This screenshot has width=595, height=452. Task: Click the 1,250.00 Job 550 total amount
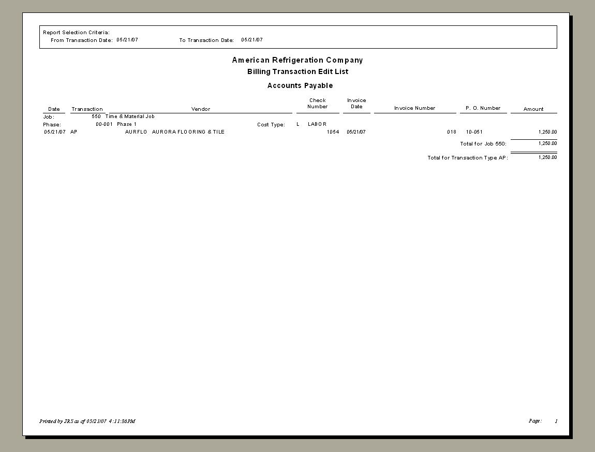click(x=547, y=143)
